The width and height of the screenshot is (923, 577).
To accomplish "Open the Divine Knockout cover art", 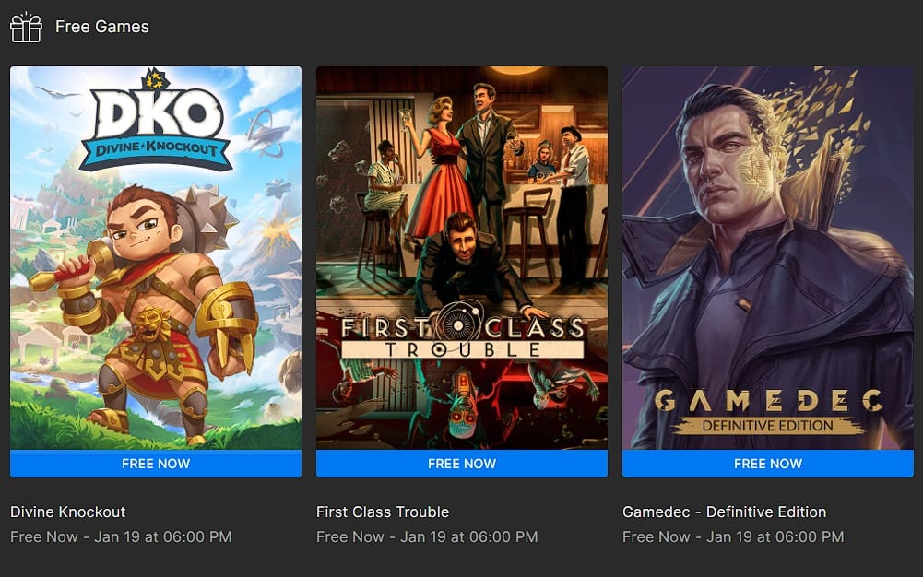I will 156,257.
